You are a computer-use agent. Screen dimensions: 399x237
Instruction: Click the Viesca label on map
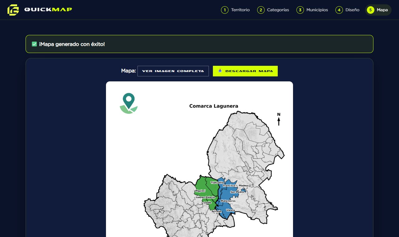[230, 210]
